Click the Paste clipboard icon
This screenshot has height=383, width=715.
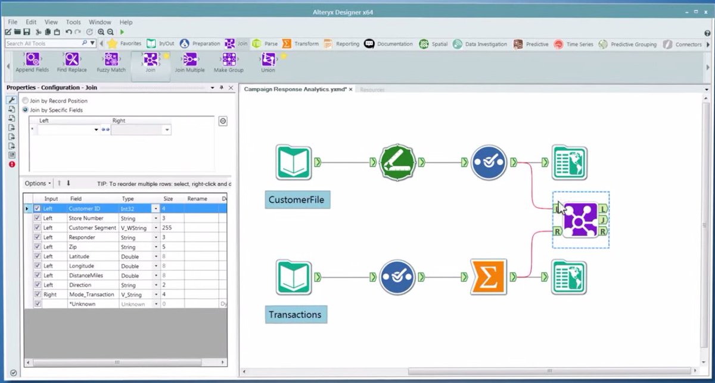(57, 32)
